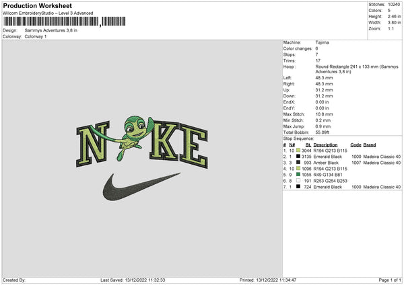Select the "Up:" margin label

[287, 90]
